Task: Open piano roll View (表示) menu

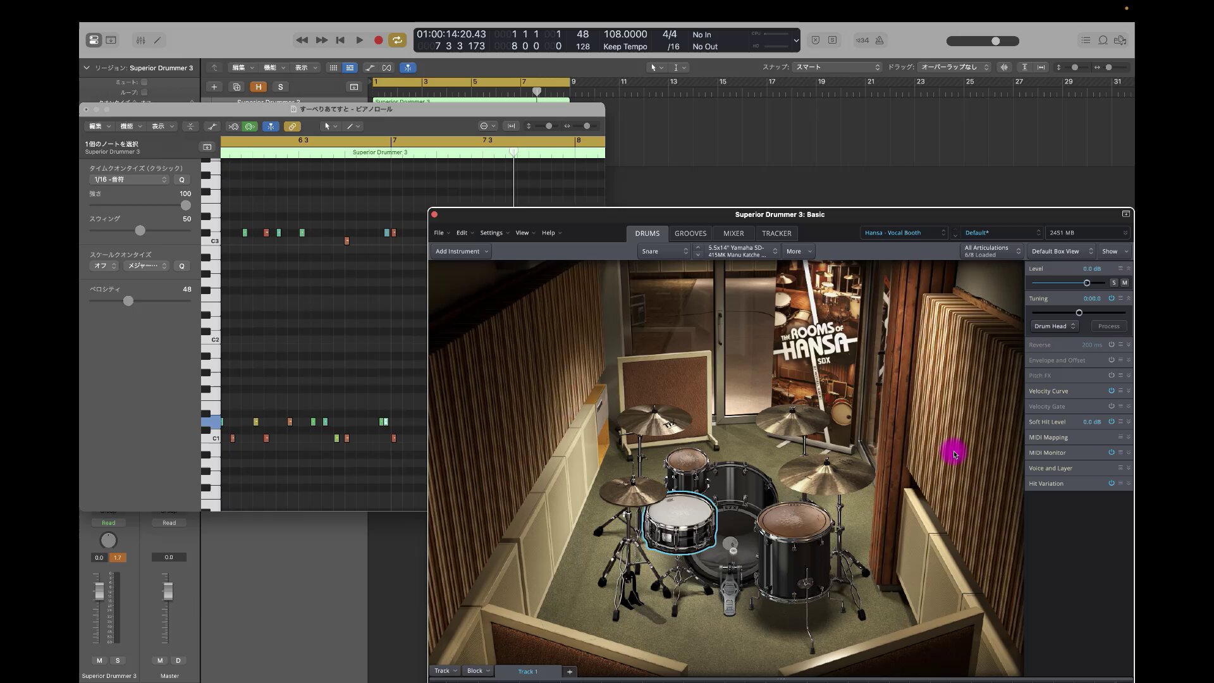Action: 162,126
